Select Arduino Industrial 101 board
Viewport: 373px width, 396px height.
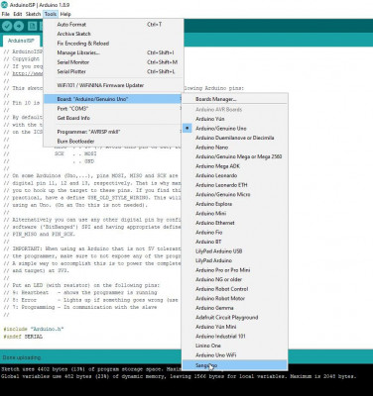point(235,337)
